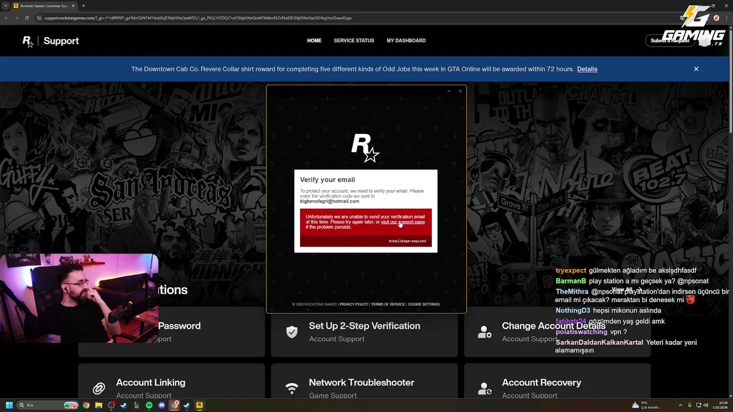Click the shield icon on 2-Step Verification card
Viewport: 733px width, 412px height.
pos(292,332)
